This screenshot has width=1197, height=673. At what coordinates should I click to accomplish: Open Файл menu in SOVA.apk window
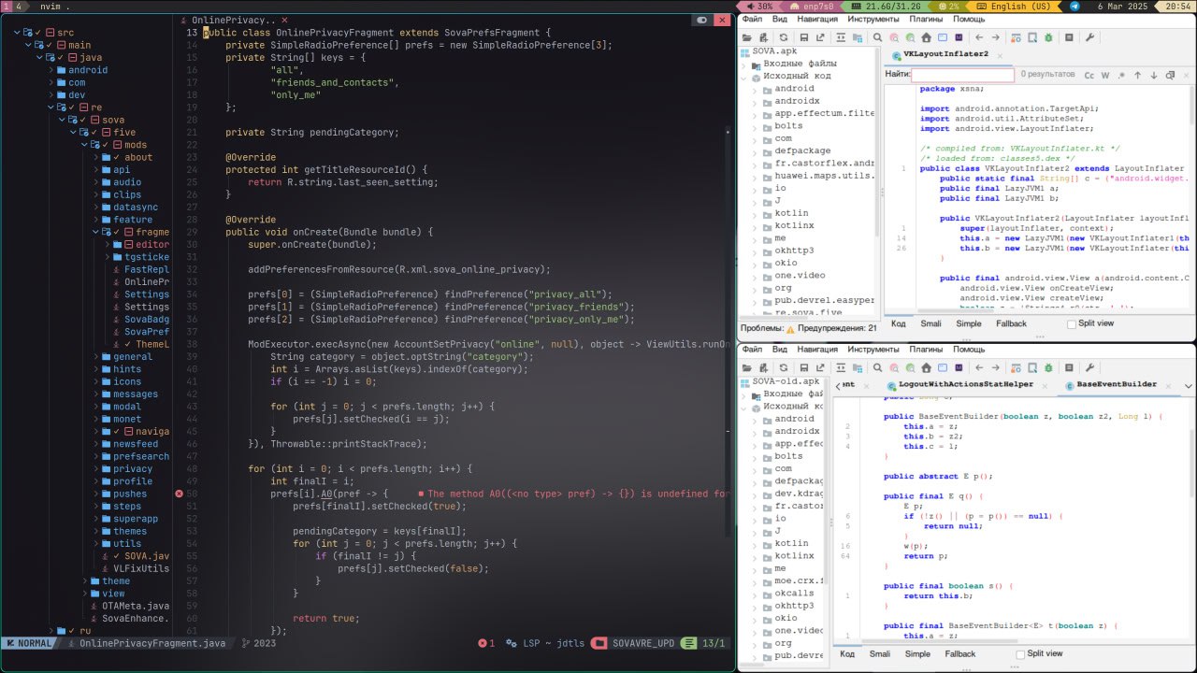(752, 19)
